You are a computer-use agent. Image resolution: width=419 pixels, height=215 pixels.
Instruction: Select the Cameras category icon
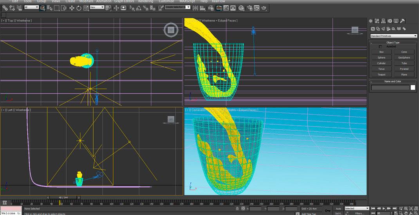(x=388, y=29)
